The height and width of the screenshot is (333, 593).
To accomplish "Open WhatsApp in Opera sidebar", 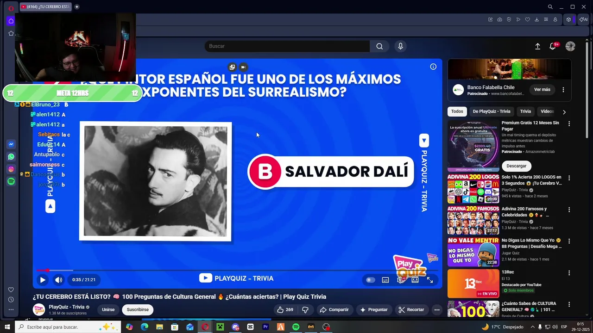I will pyautogui.click(x=11, y=157).
